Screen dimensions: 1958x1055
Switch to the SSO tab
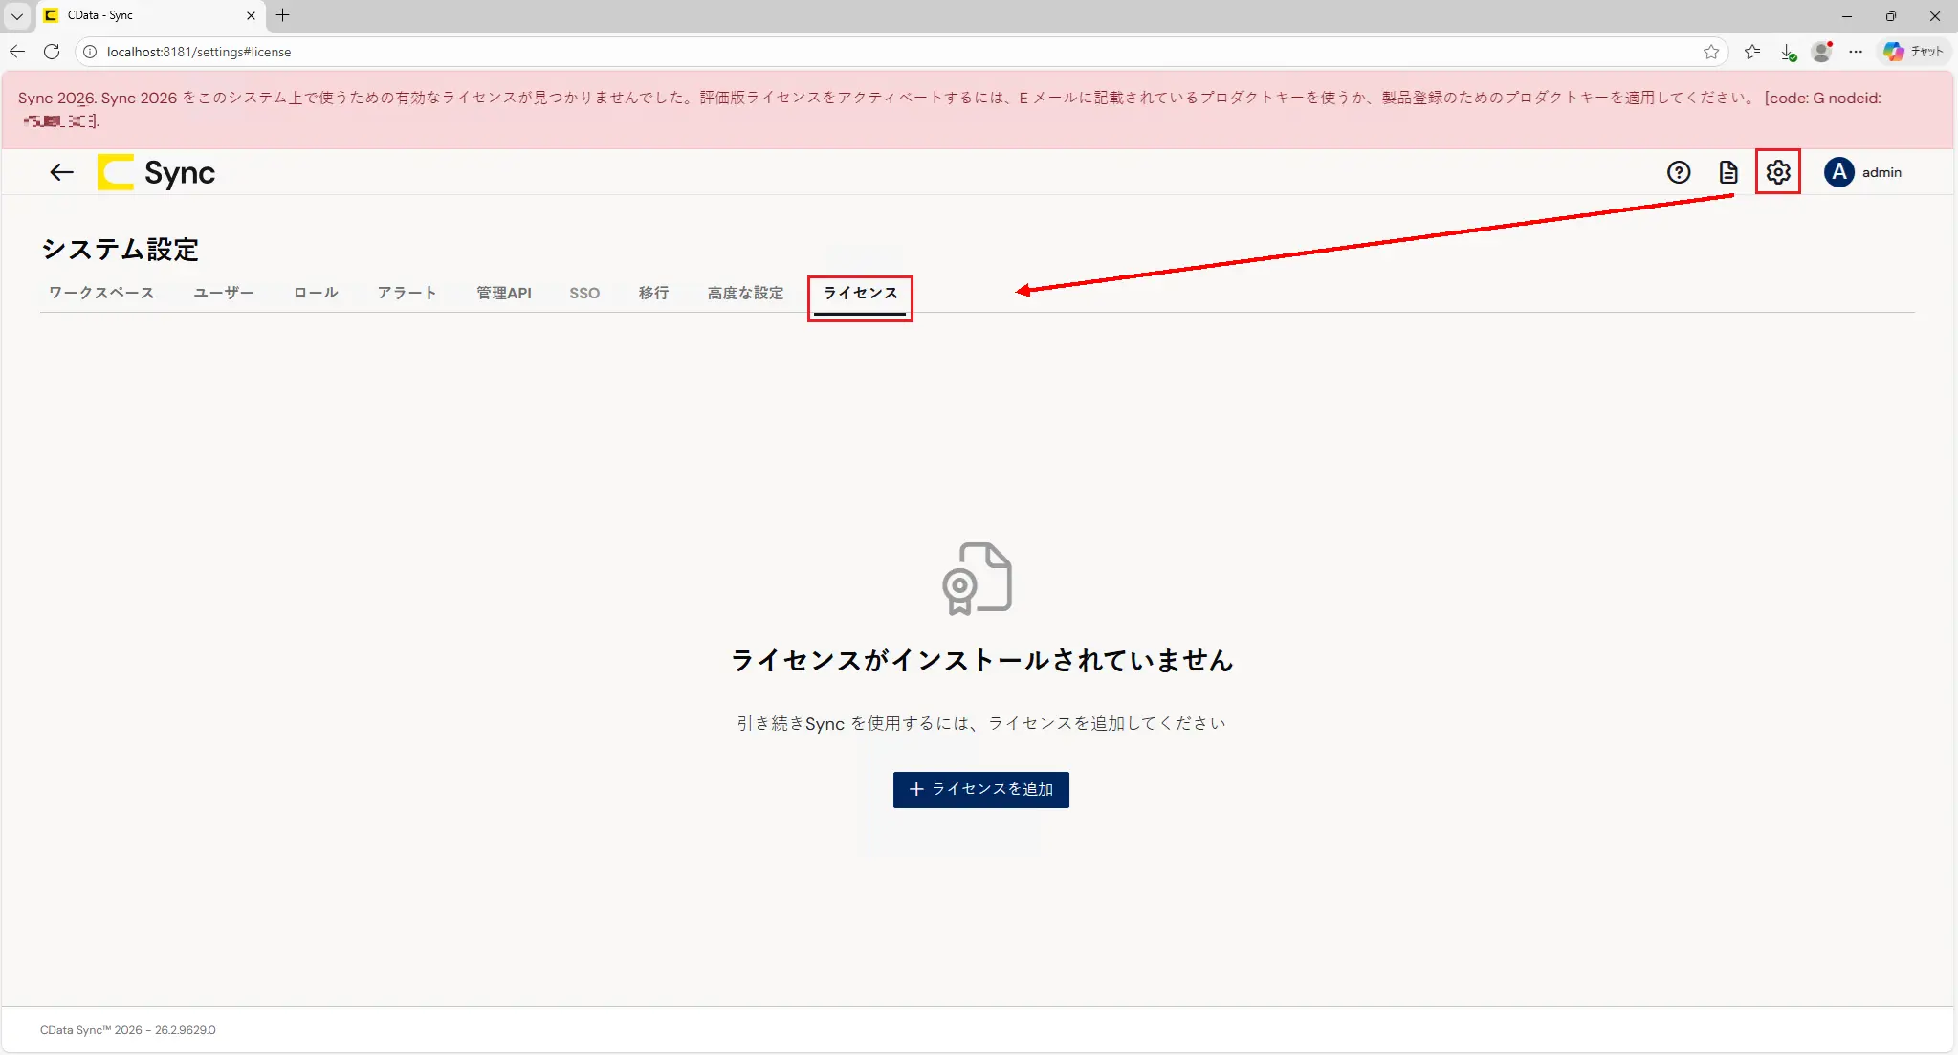coord(584,293)
